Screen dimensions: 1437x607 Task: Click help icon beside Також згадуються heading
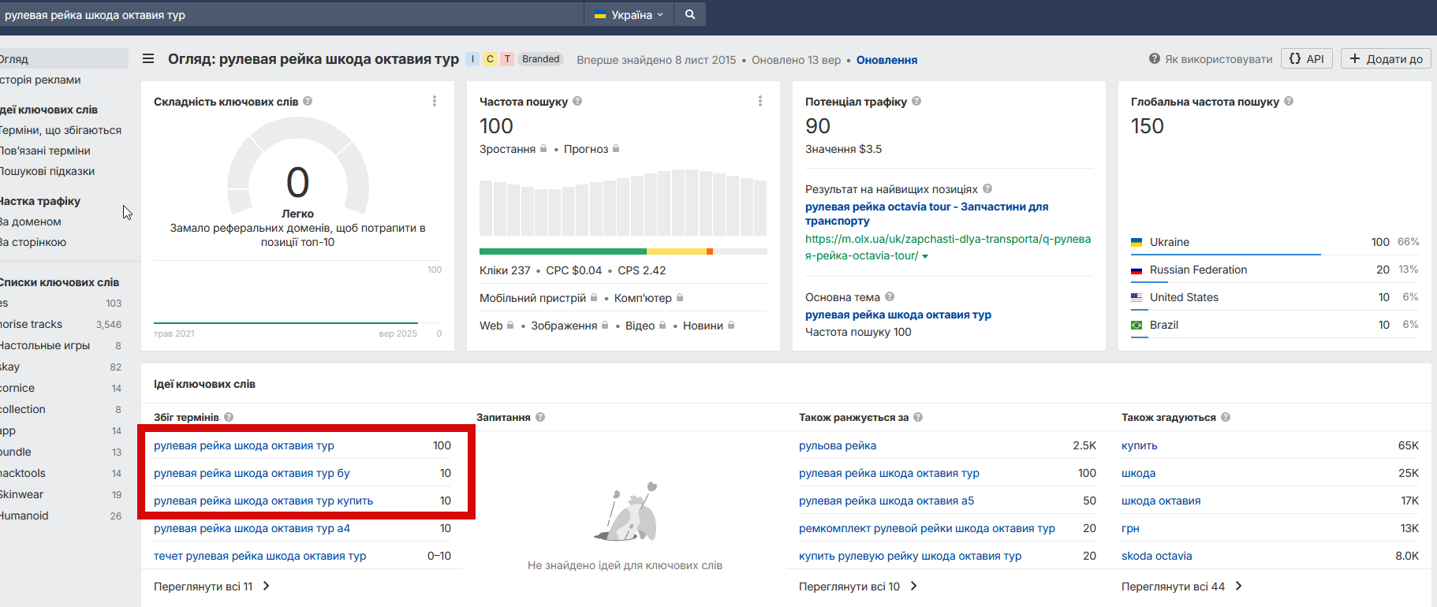tap(1226, 417)
